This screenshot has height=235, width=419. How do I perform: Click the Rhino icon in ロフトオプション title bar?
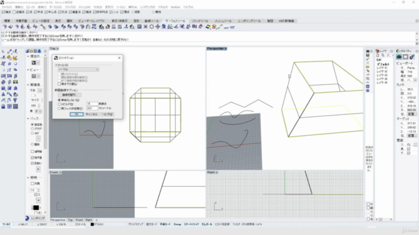[x=56, y=58]
